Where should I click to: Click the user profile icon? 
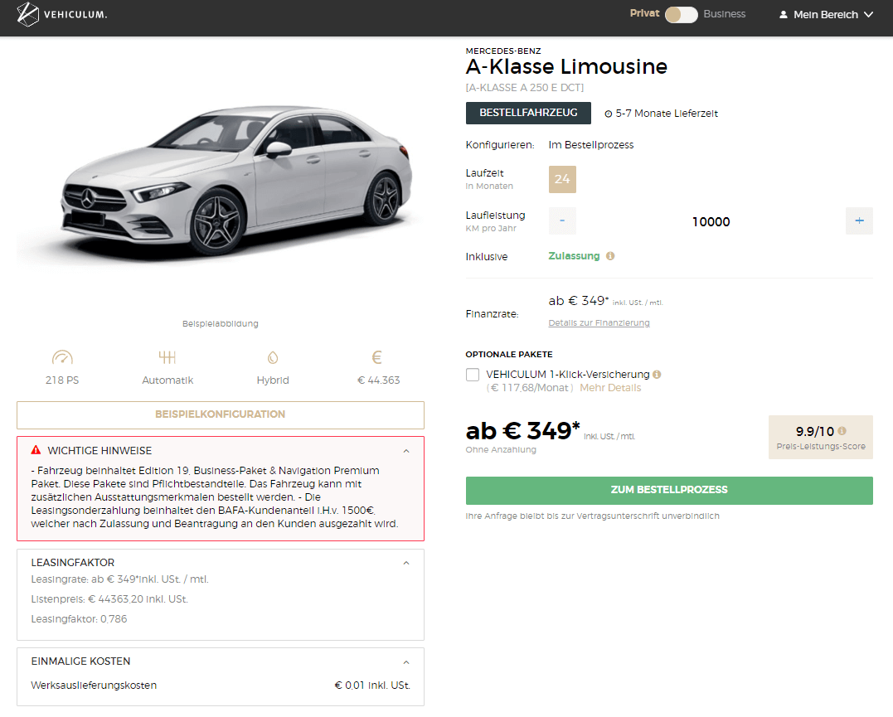tap(784, 14)
